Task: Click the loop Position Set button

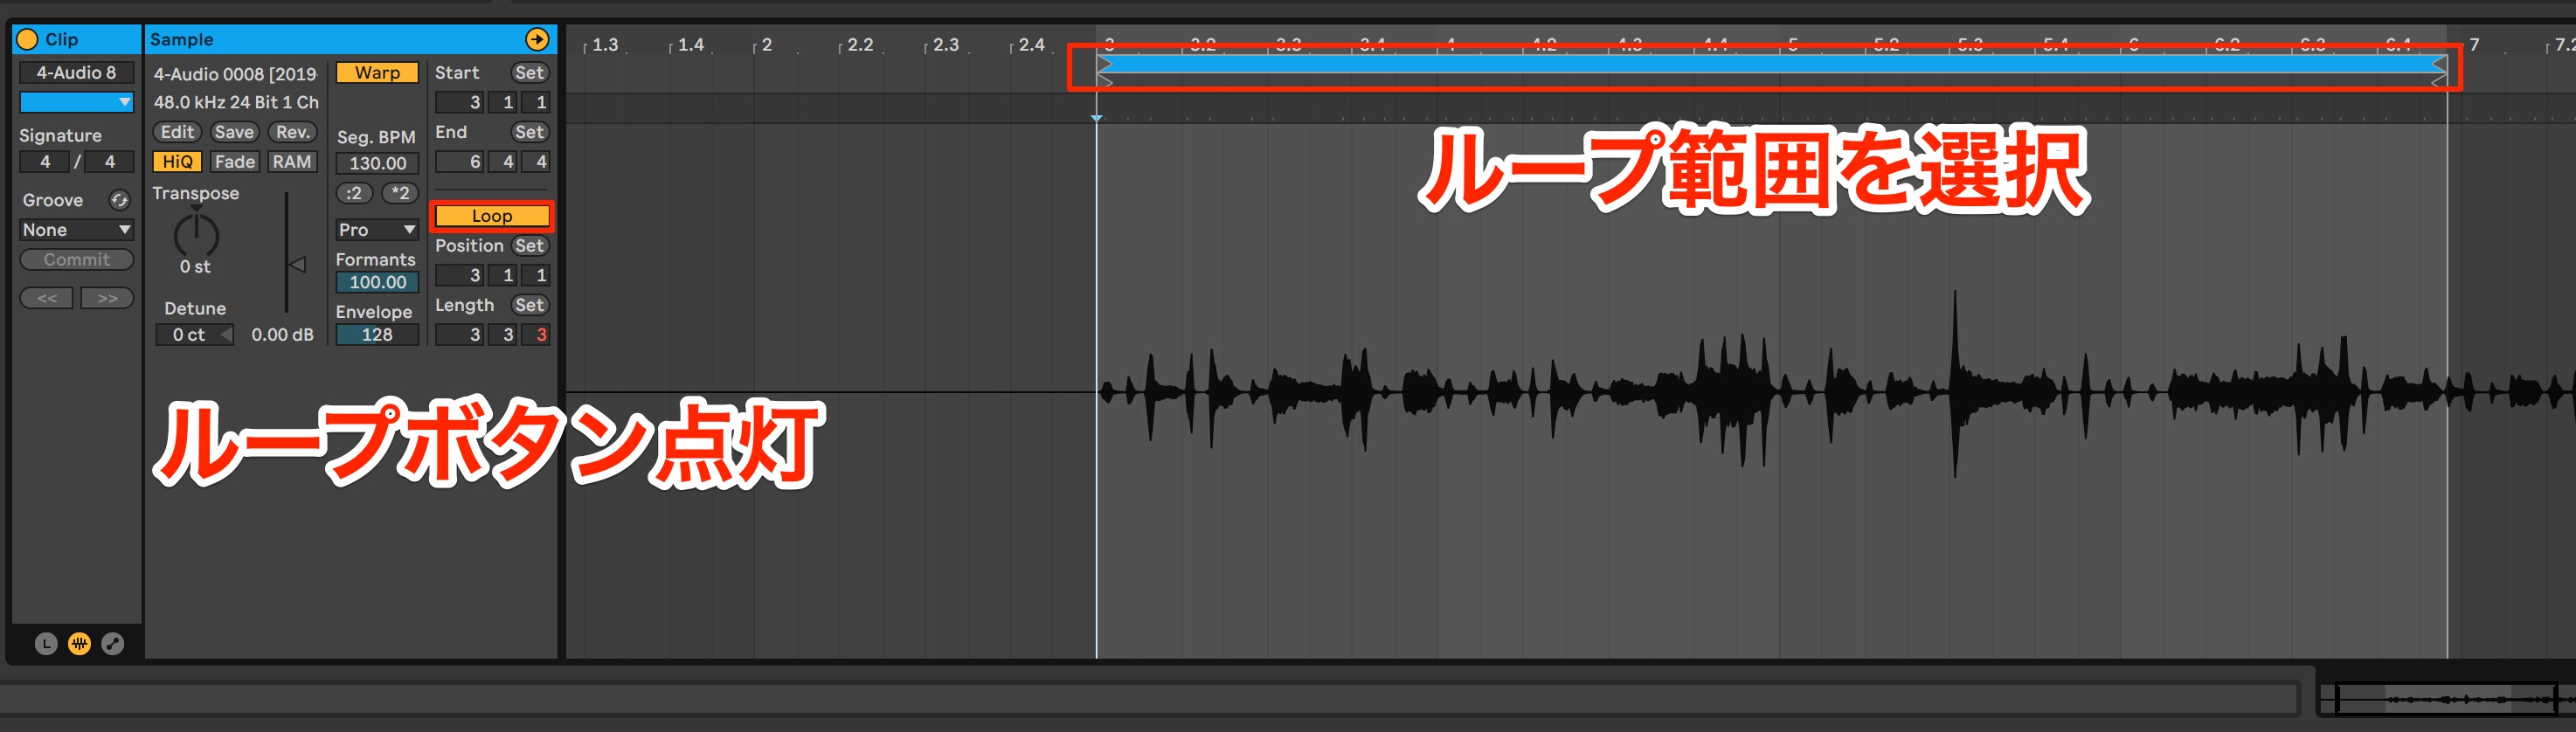Action: (529, 246)
